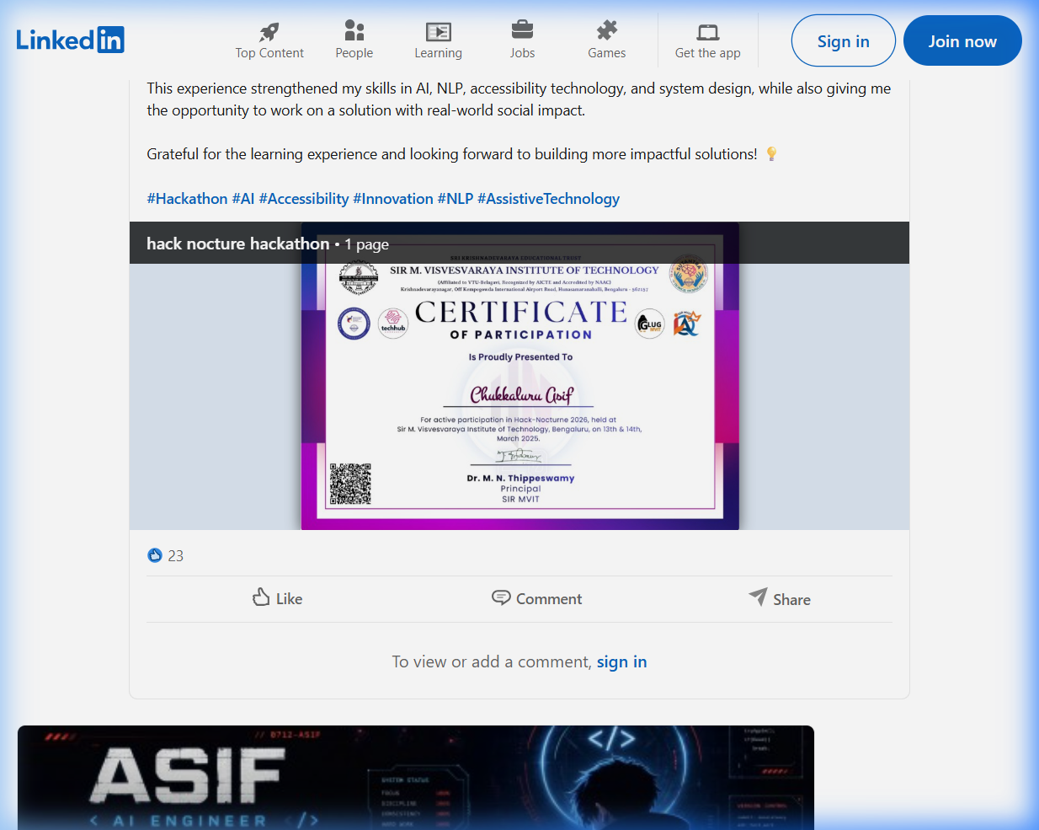Viewport: 1039px width, 830px height.
Task: Open the #AssistiveTechnology hashtag
Action: pos(548,199)
